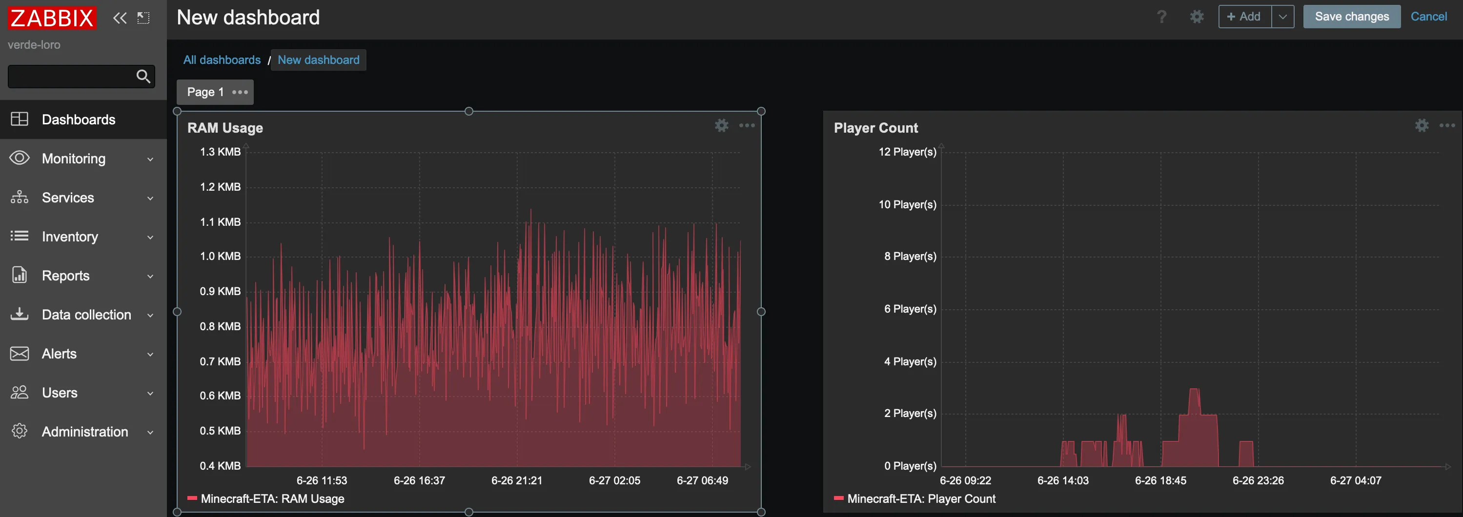Click the Player Count widget title

point(876,128)
